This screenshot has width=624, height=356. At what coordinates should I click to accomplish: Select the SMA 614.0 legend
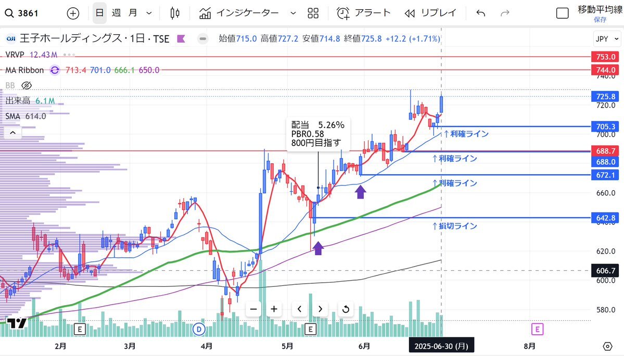click(26, 116)
